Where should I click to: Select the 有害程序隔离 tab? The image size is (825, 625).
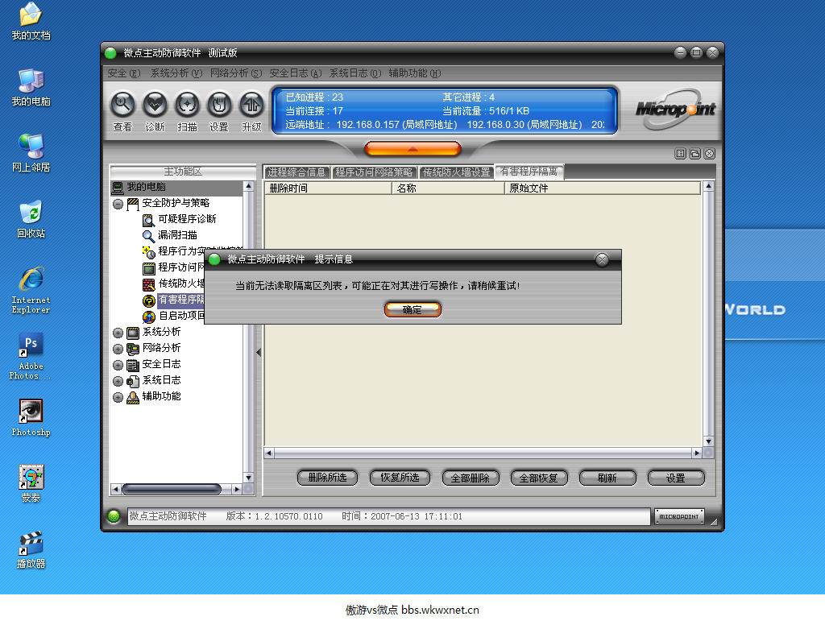[x=529, y=172]
